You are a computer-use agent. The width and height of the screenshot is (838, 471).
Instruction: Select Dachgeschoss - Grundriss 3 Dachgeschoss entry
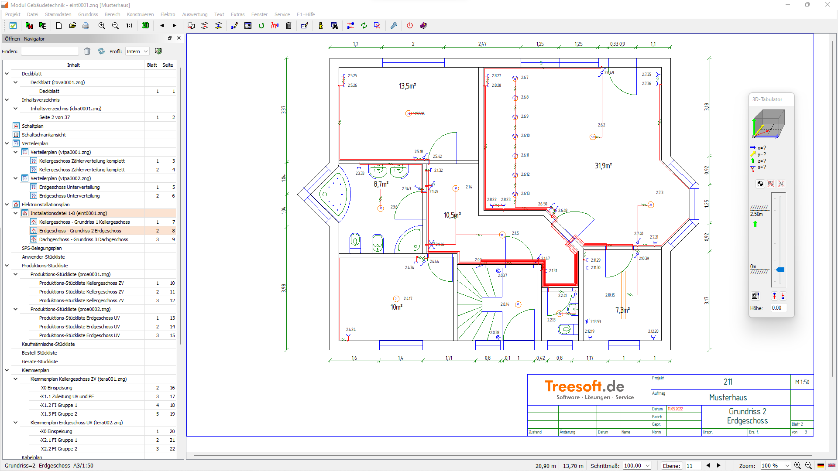click(83, 239)
